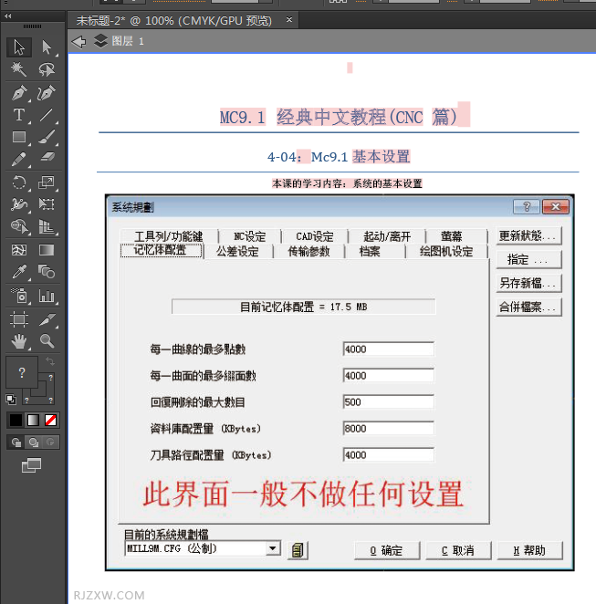Viewport: 596px width, 604px height.
Task: Click the 另存新檔 button
Action: tap(528, 284)
